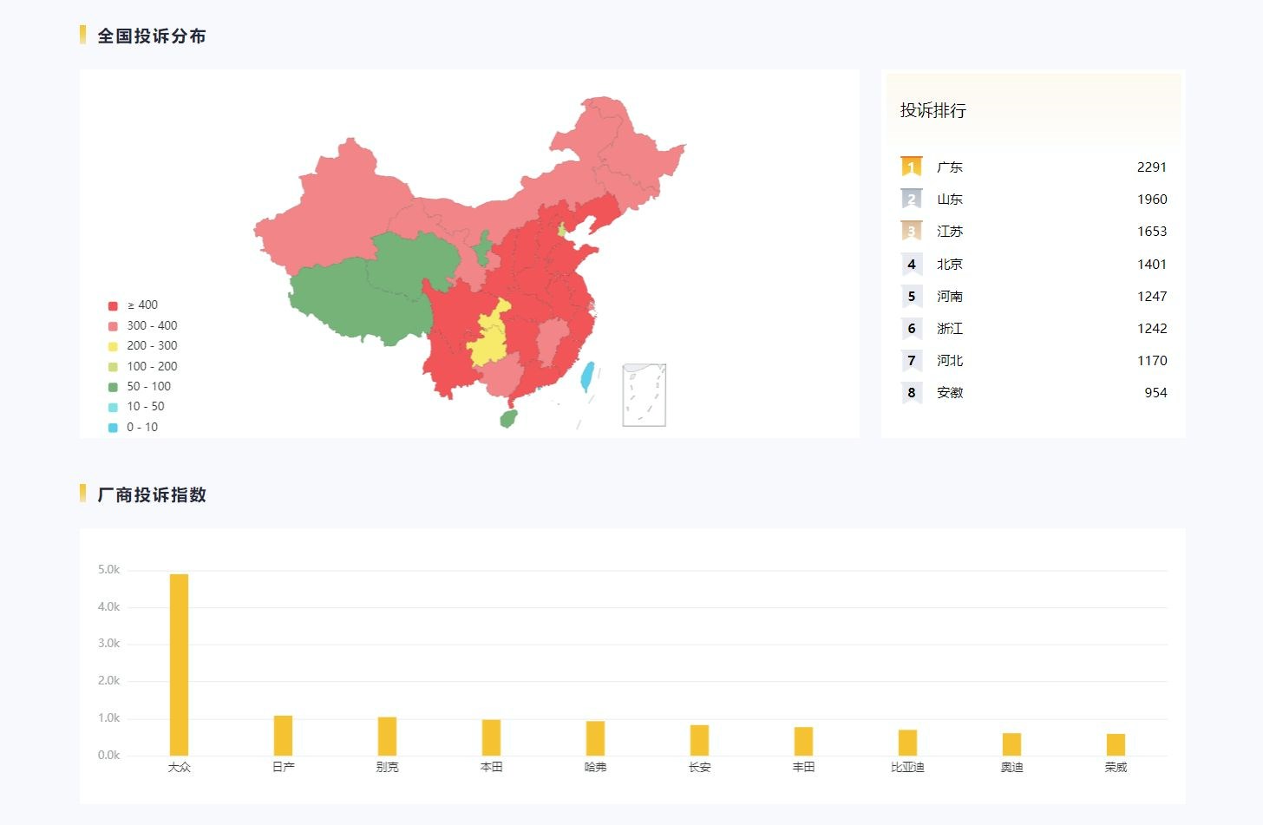This screenshot has height=825, width=1263.
Task: Click 河南 in the complaint ranking
Action: 950,296
